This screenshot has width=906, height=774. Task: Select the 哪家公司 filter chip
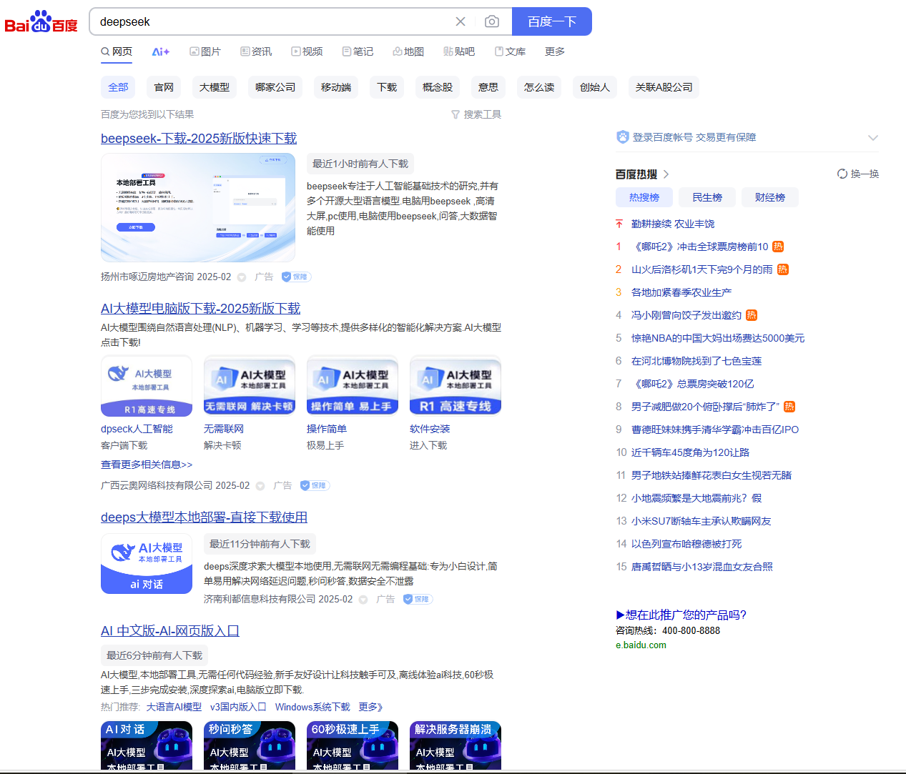(275, 87)
